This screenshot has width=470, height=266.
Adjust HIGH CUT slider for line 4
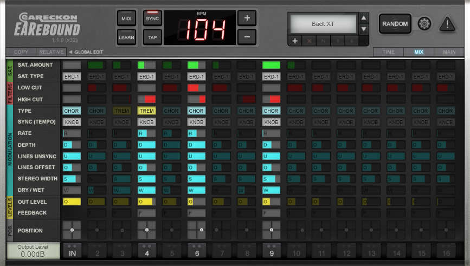[x=146, y=99]
